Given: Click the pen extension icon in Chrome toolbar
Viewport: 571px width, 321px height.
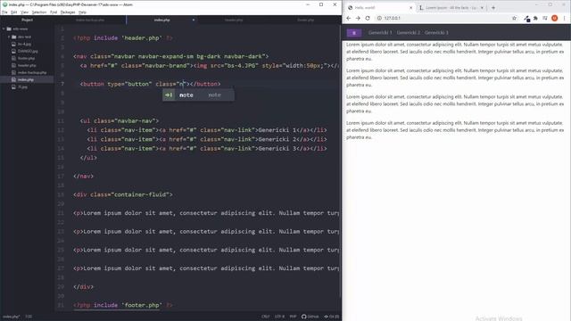Looking at the screenshot, I should [x=526, y=19].
